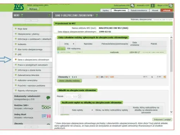The image size is (180, 135).
Task: Click the 500+ logo icon
Action: (46, 107)
